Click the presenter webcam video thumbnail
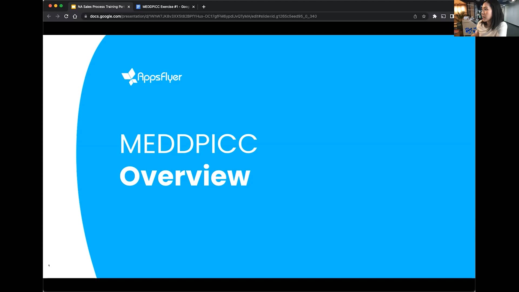Viewport: 519px width, 292px height. [x=486, y=18]
